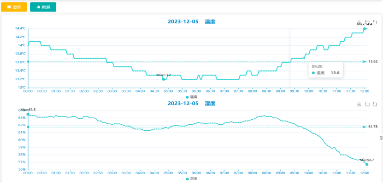This screenshot has width=383, height=183.
Task: Click the 61.78 humidity average label
Action: pos(373,127)
